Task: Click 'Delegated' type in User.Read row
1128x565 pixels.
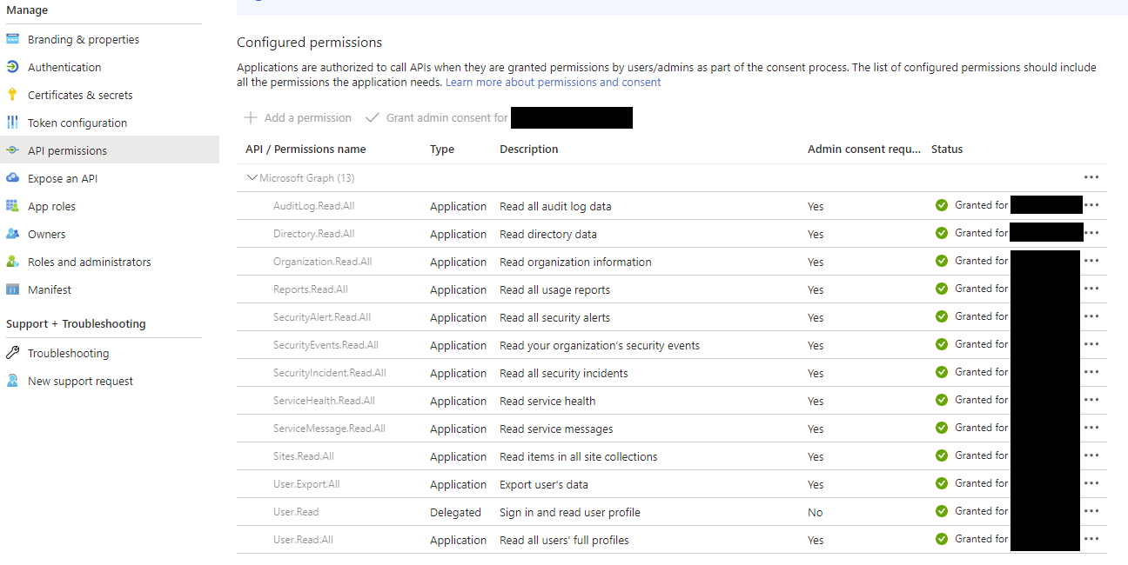Action: click(x=455, y=512)
